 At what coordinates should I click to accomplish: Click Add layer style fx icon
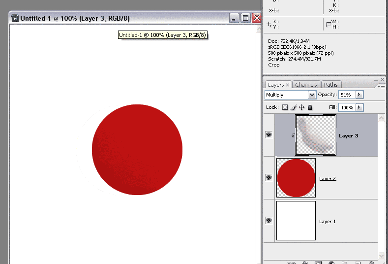305,263
